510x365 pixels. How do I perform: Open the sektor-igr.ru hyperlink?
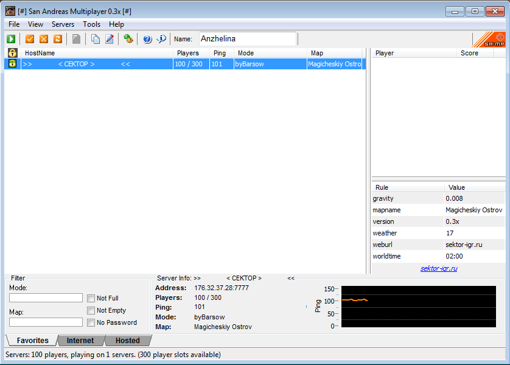[439, 268]
